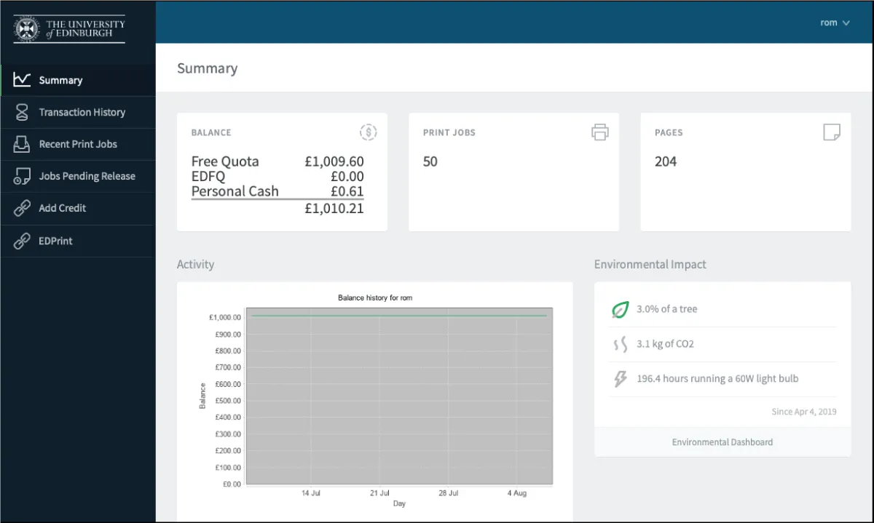The image size is (874, 523).
Task: Open the Environmental Dashboard link
Action: pos(722,442)
